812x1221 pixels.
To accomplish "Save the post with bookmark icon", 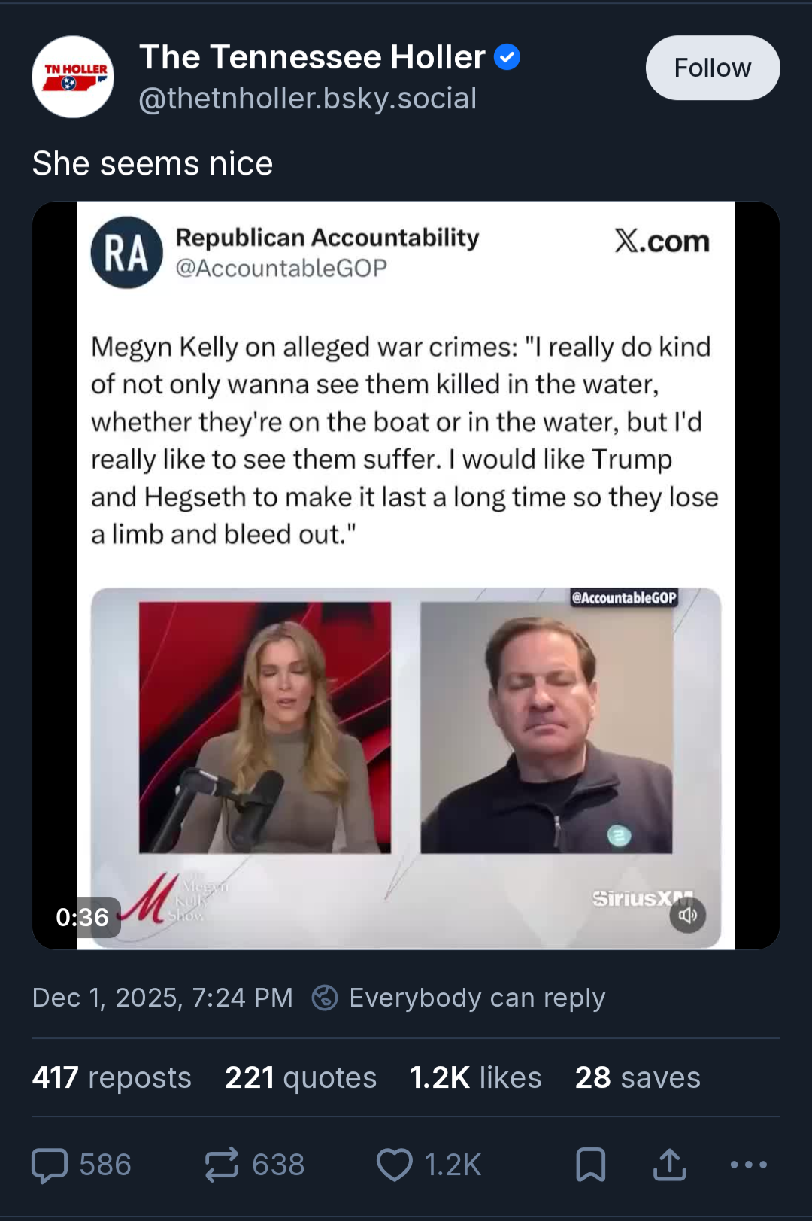I will tap(590, 1165).
